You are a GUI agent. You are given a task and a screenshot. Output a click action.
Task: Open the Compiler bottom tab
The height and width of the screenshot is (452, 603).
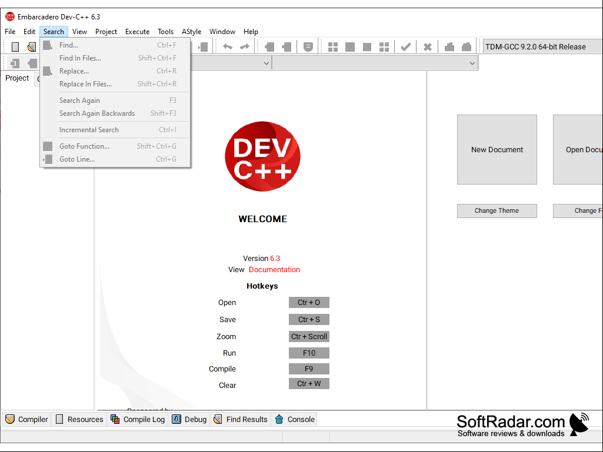[26, 419]
